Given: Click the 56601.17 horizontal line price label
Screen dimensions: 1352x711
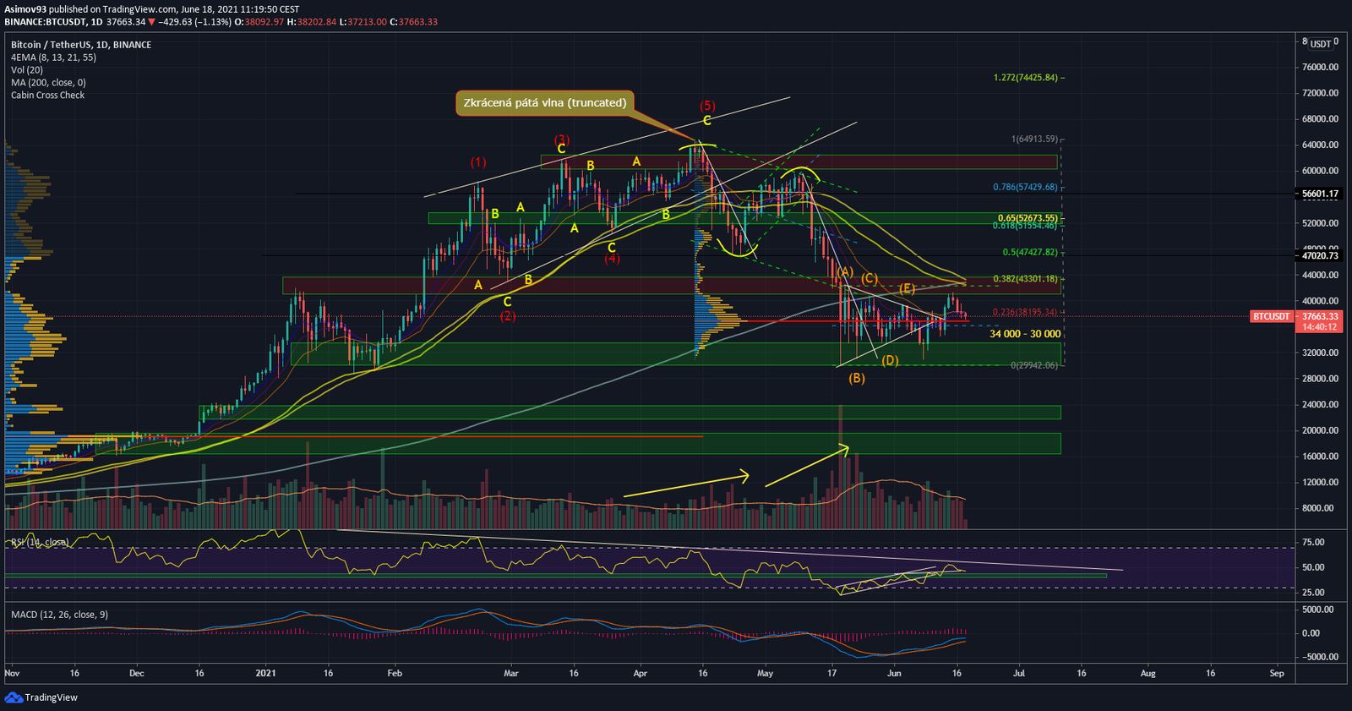Looking at the screenshot, I should tap(1320, 194).
